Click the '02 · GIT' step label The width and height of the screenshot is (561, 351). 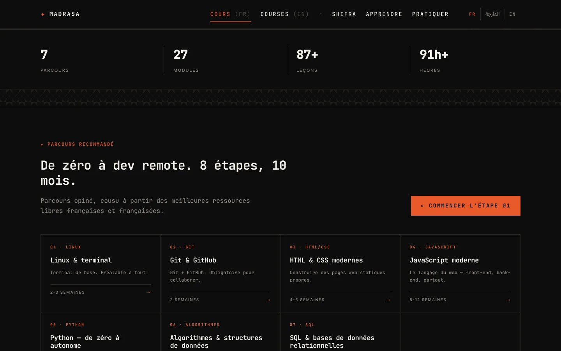182,247
